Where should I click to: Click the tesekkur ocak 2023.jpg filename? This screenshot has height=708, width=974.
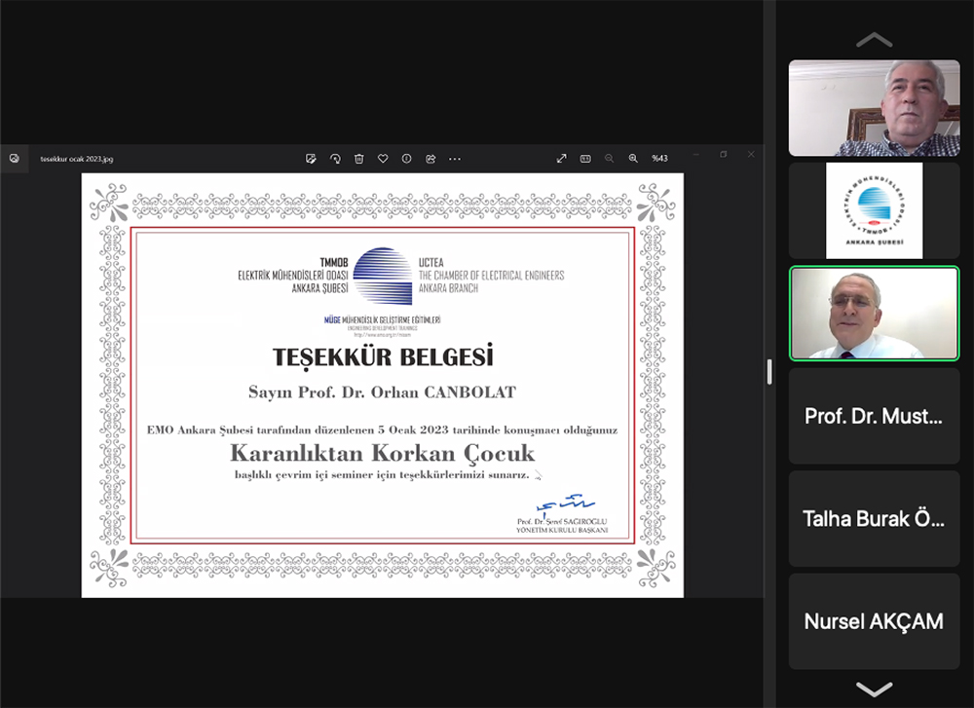76,159
